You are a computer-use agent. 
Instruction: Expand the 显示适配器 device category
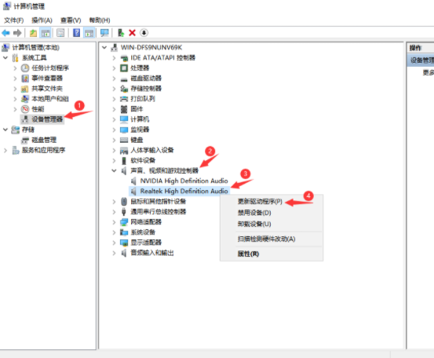[114, 243]
